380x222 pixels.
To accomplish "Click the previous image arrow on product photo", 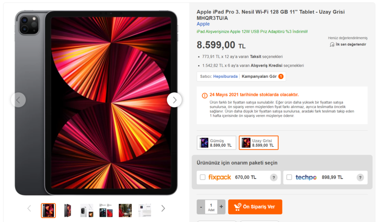I will [x=18, y=100].
